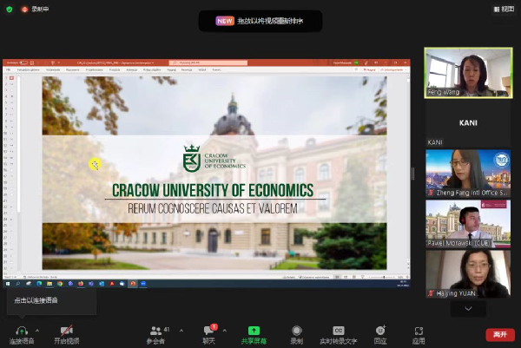
Task: Click the Nagraj record button at ribbon right
Action: click(369, 69)
